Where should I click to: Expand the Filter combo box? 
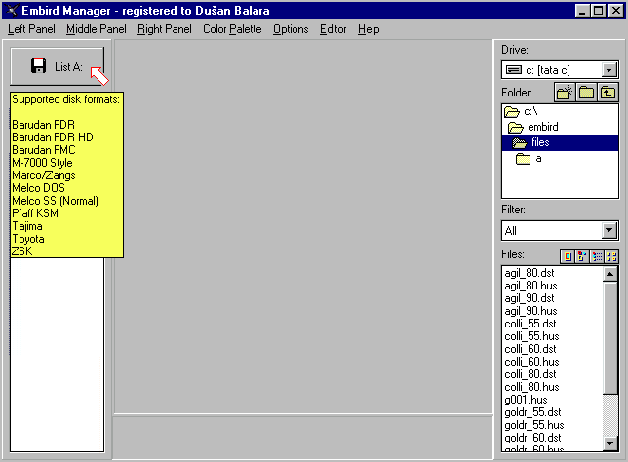[609, 231]
